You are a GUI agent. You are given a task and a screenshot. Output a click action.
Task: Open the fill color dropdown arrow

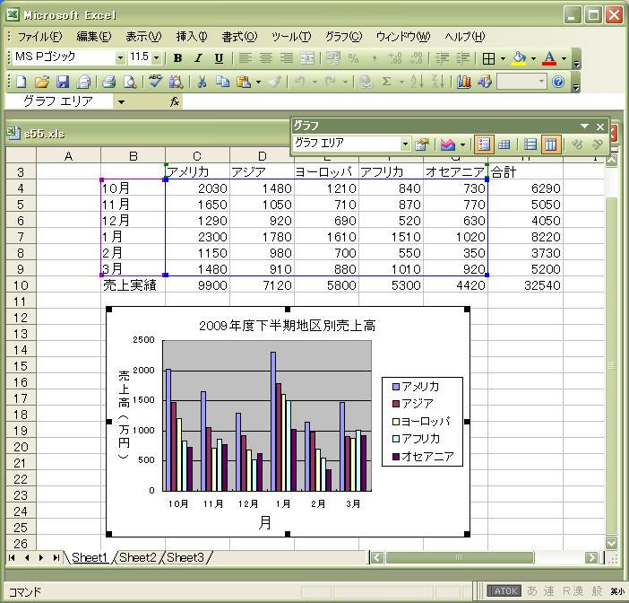pyautogui.click(x=533, y=58)
